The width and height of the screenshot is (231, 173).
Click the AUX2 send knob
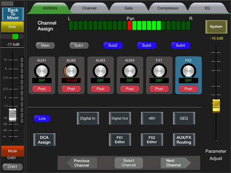(71, 71)
